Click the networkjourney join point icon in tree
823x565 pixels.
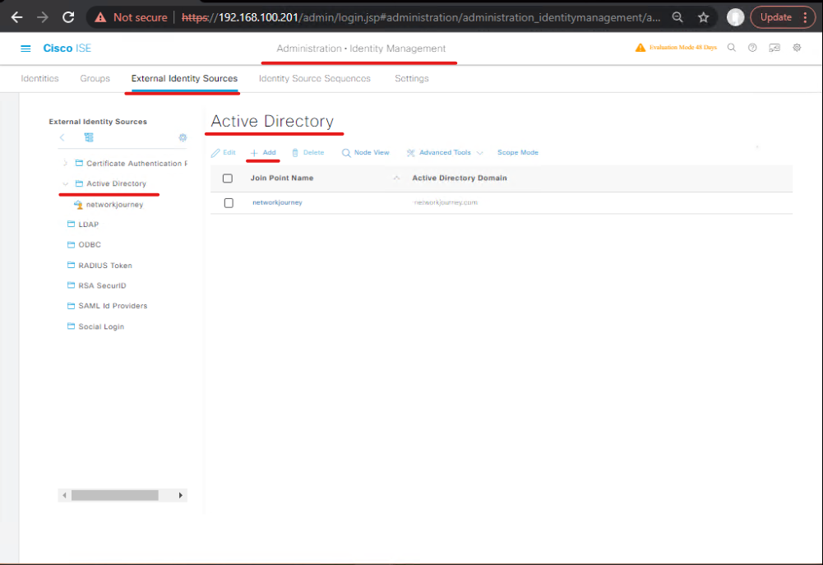[x=79, y=205]
